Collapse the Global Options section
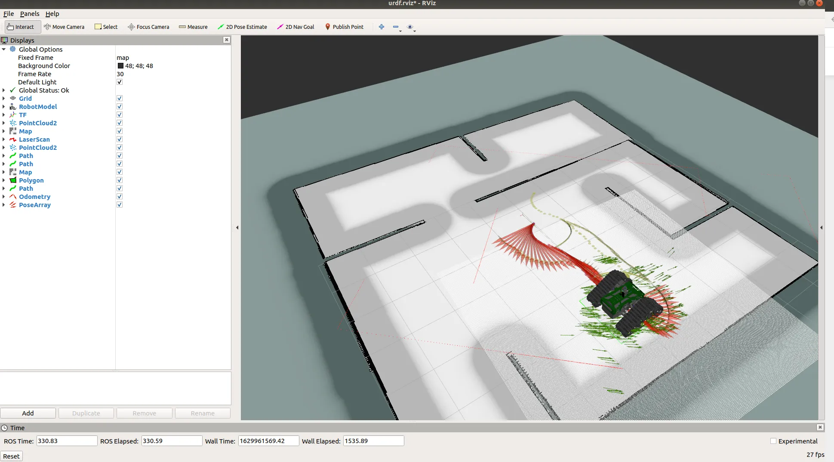 [4, 50]
